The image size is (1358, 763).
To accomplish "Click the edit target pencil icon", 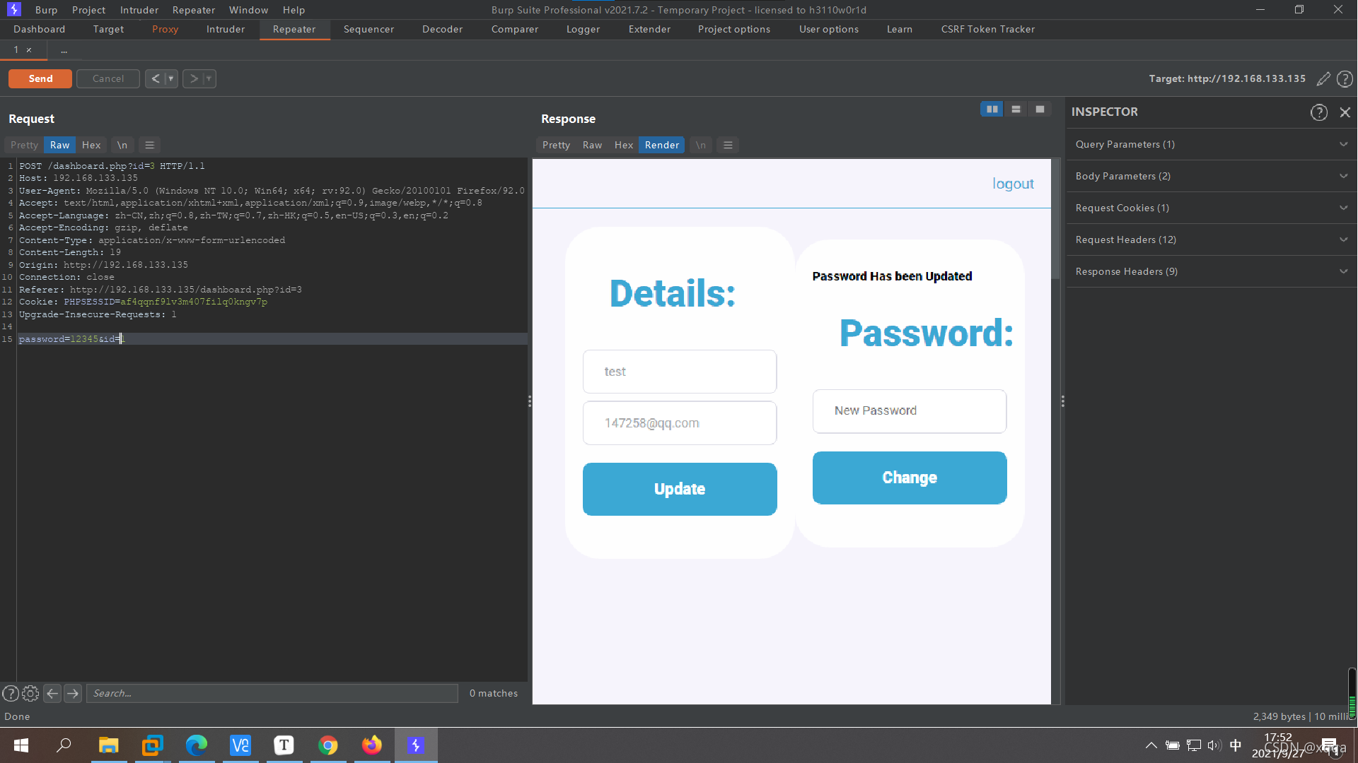I will tap(1323, 79).
